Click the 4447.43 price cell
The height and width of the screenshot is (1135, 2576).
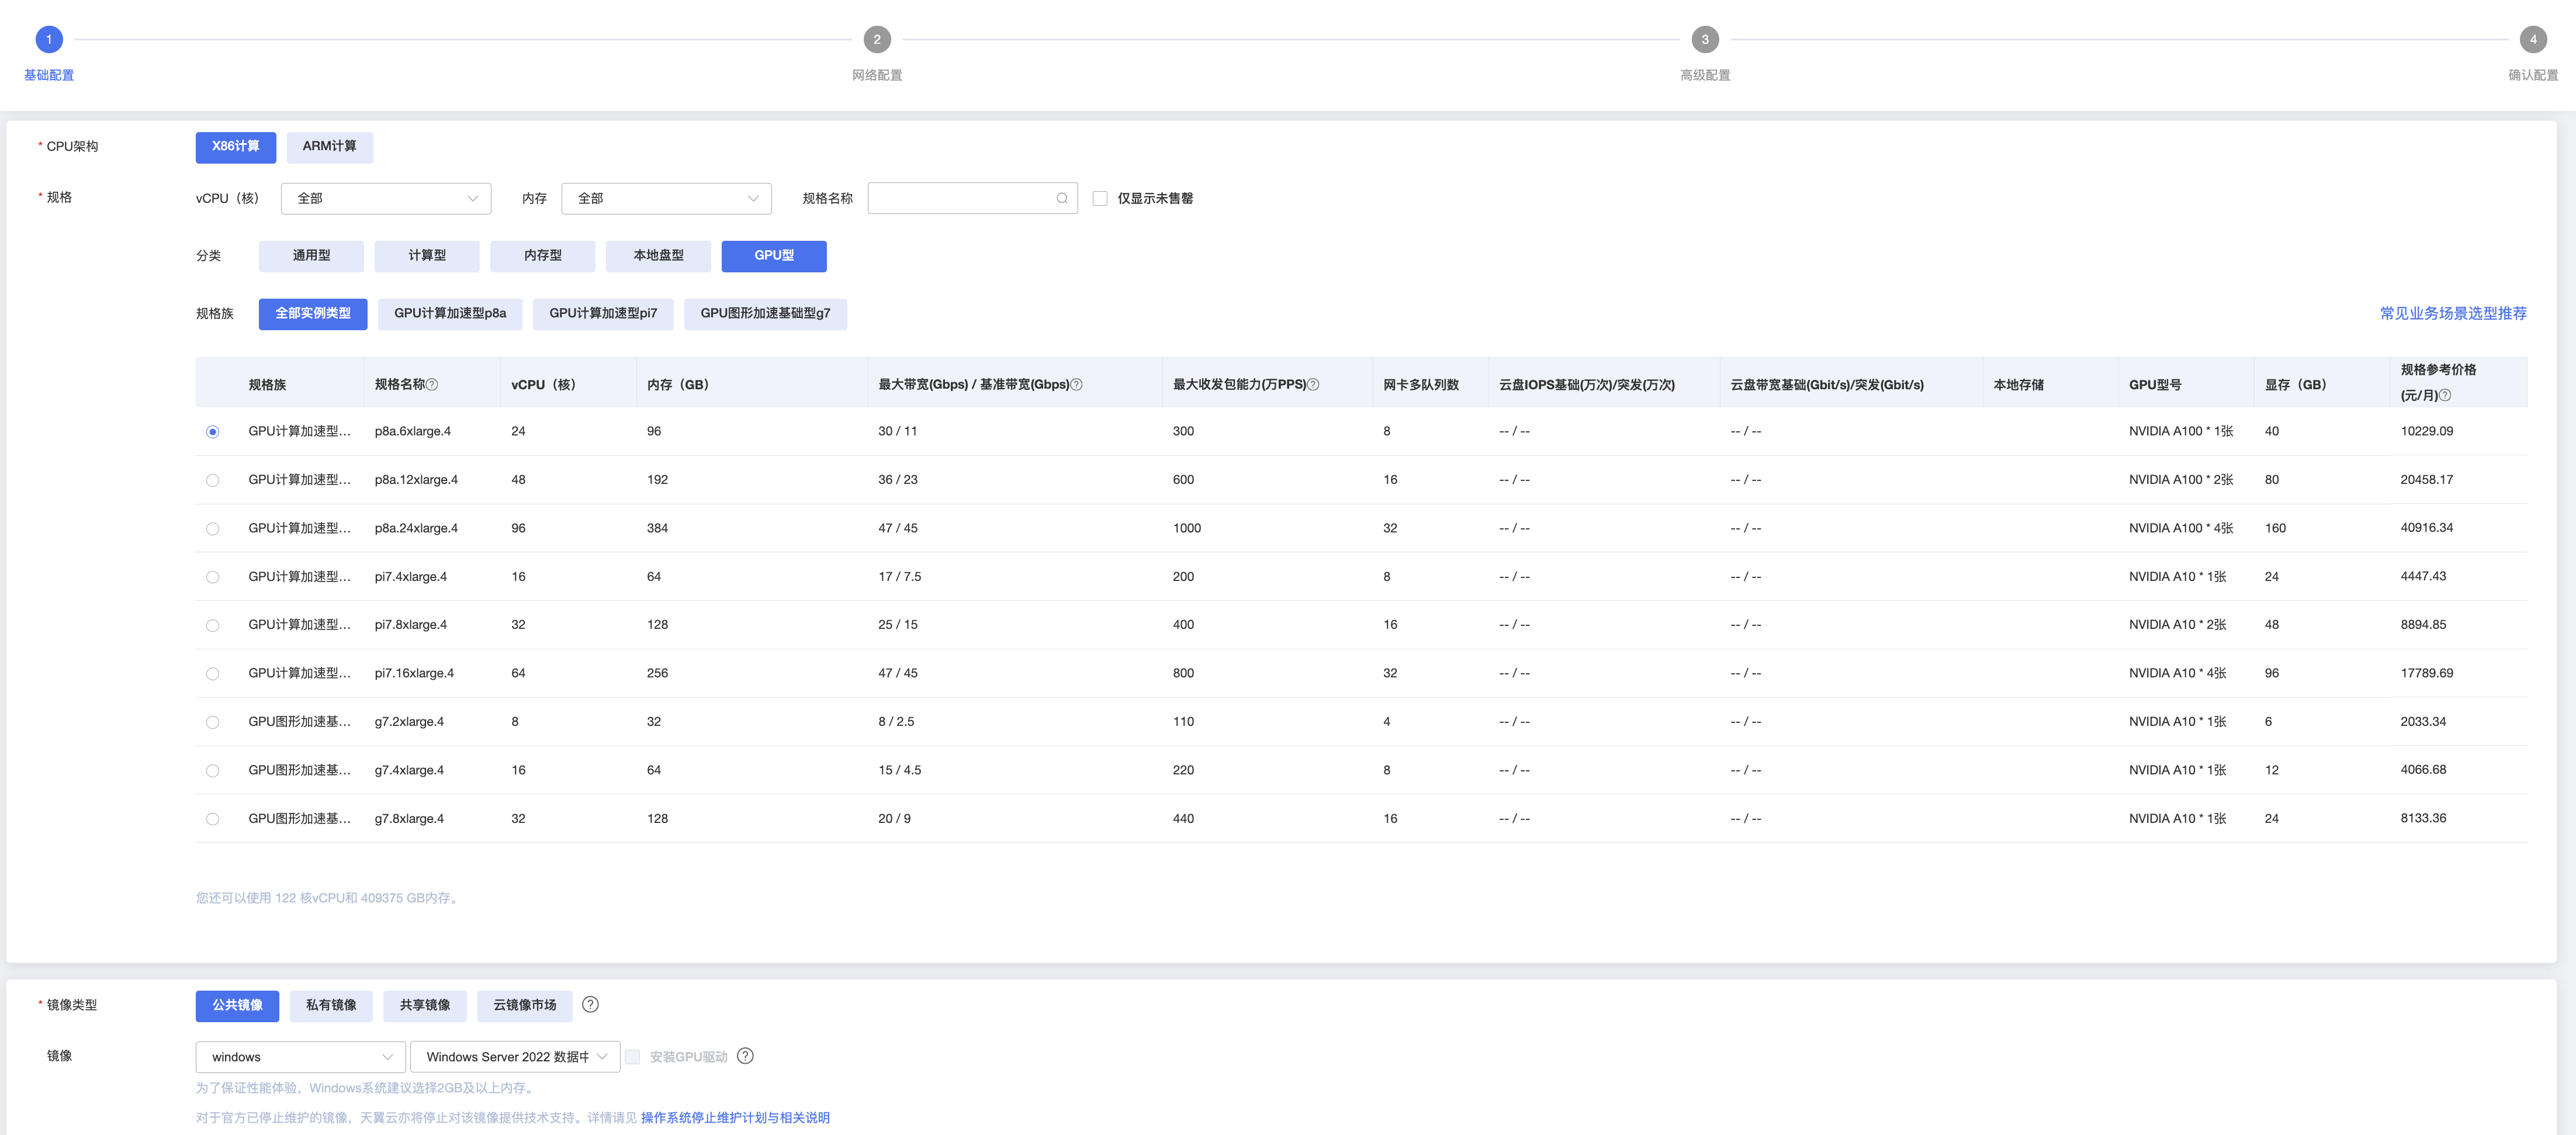[x=2423, y=577]
